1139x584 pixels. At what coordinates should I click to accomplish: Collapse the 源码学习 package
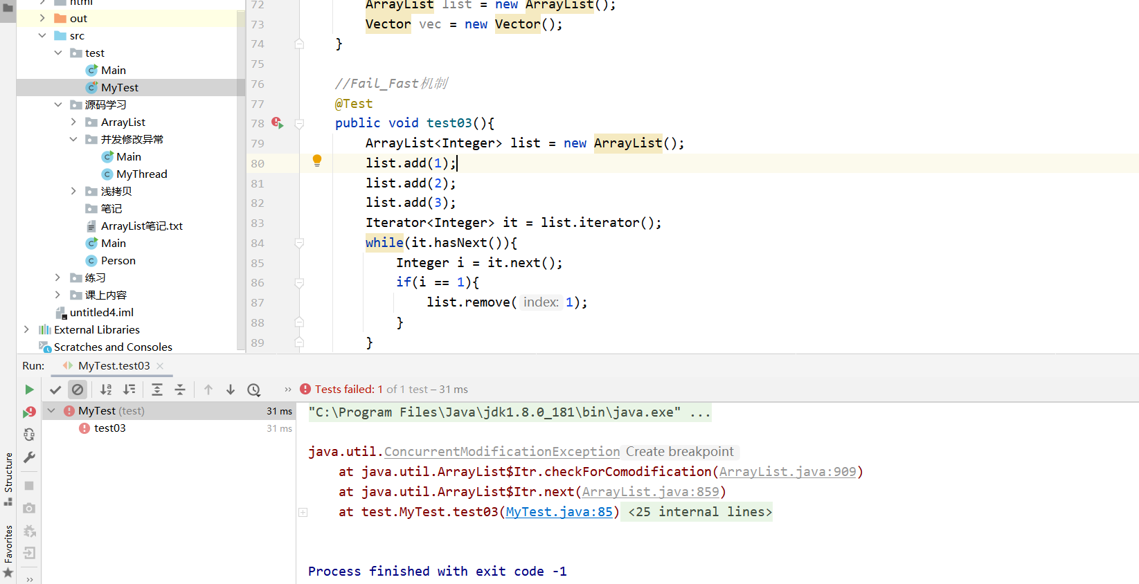point(58,104)
